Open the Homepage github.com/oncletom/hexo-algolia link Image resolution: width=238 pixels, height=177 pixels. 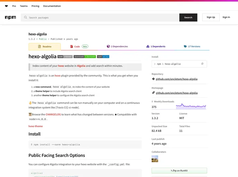[177, 93]
